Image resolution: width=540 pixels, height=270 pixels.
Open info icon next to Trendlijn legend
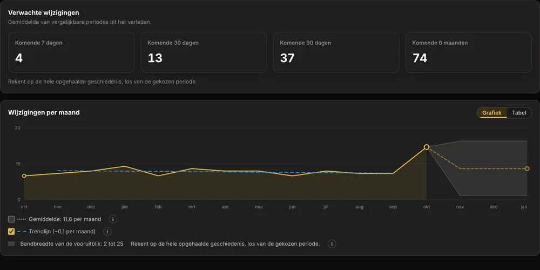(x=107, y=232)
